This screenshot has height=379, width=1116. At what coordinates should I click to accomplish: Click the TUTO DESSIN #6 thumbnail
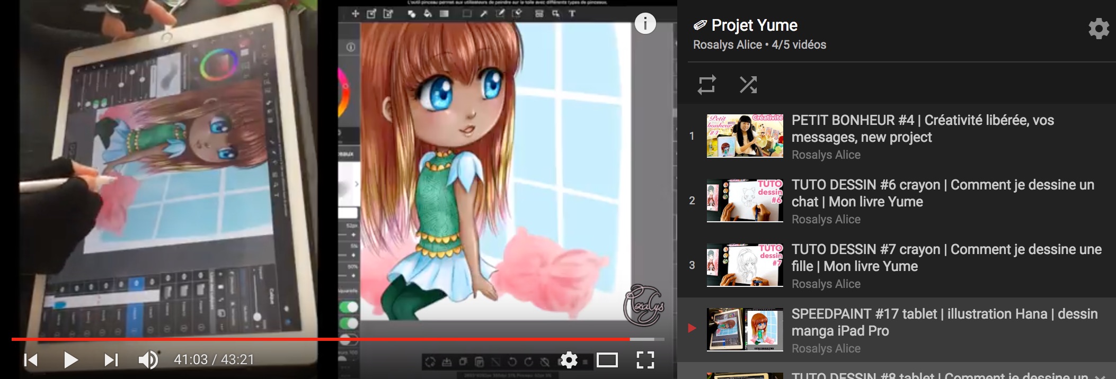pyautogui.click(x=745, y=201)
